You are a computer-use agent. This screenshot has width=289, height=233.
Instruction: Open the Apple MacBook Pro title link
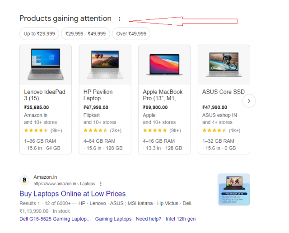click(163, 95)
